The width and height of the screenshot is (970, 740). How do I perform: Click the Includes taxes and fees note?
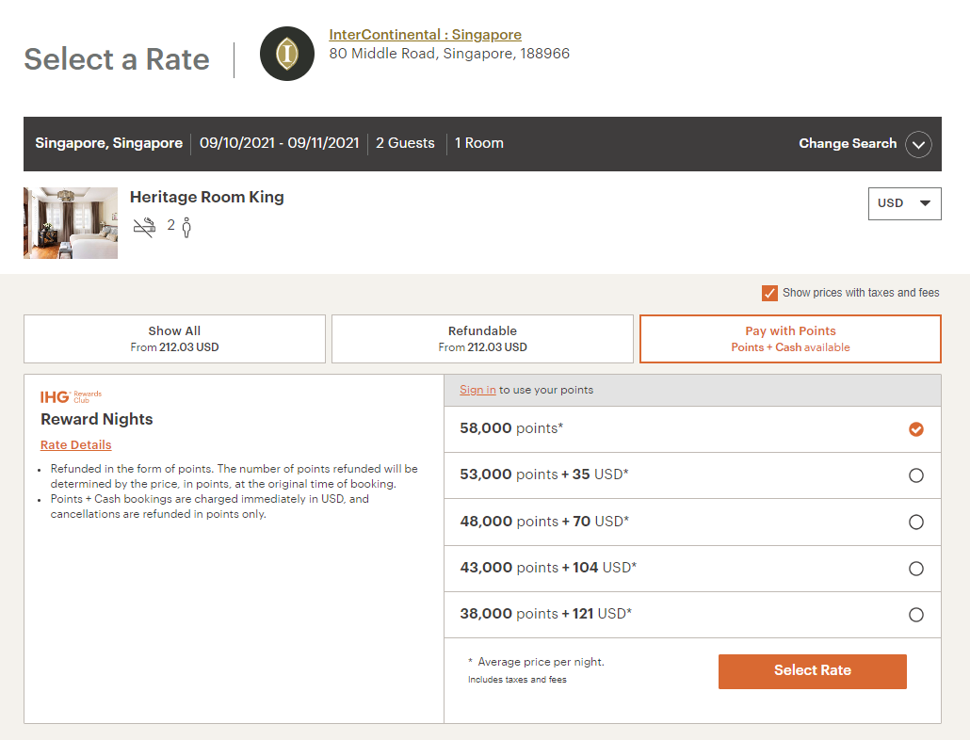tap(517, 680)
